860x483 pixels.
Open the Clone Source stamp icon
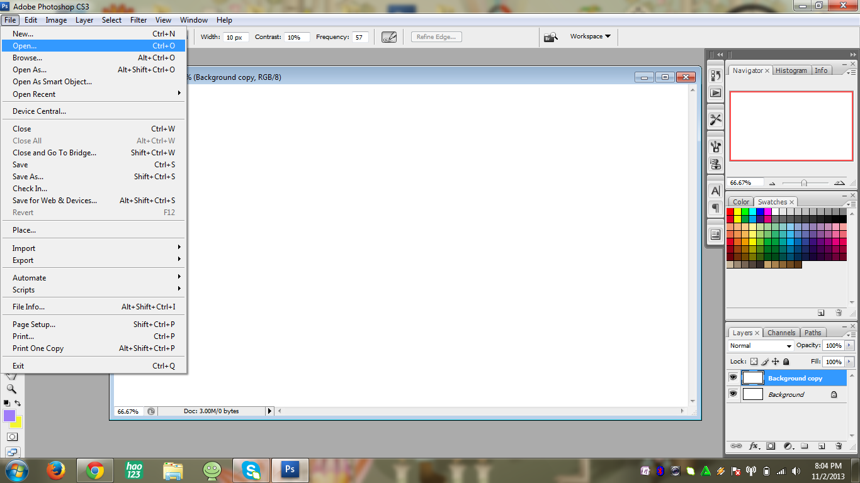pos(716,164)
